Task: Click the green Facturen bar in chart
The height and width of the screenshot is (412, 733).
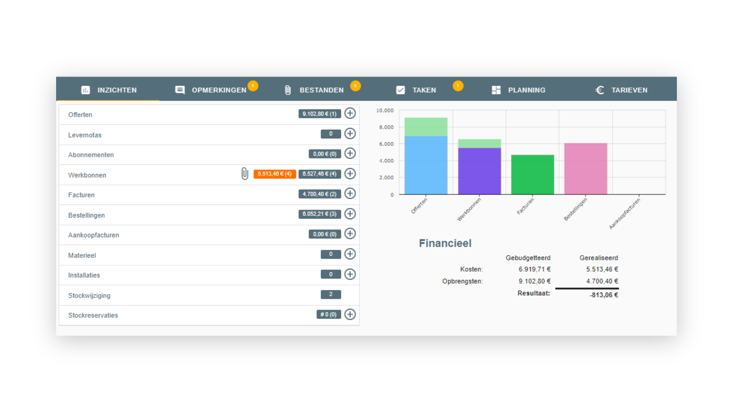Action: [x=532, y=174]
